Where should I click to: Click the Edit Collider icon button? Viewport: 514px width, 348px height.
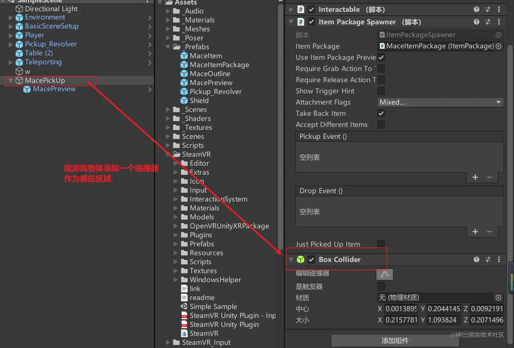click(x=384, y=274)
